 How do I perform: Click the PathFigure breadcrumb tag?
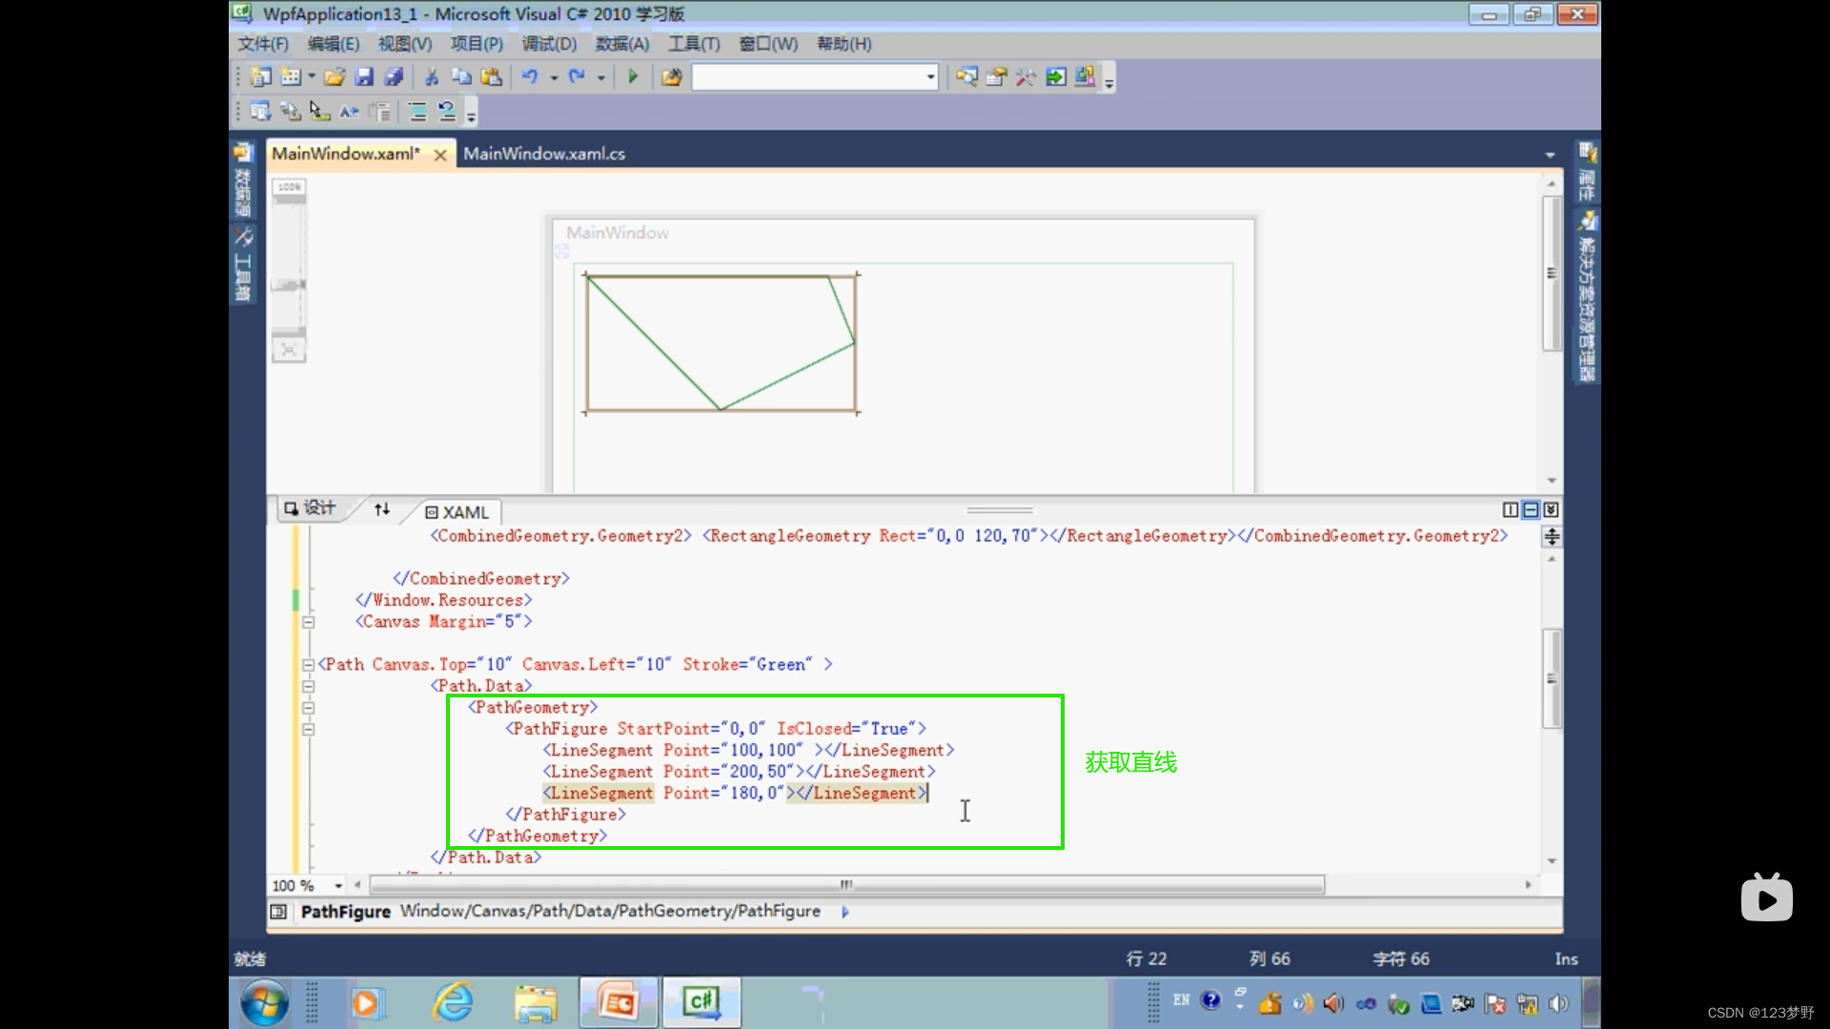click(346, 912)
